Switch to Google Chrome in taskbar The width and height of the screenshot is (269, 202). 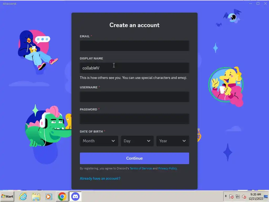pyautogui.click(x=62, y=196)
